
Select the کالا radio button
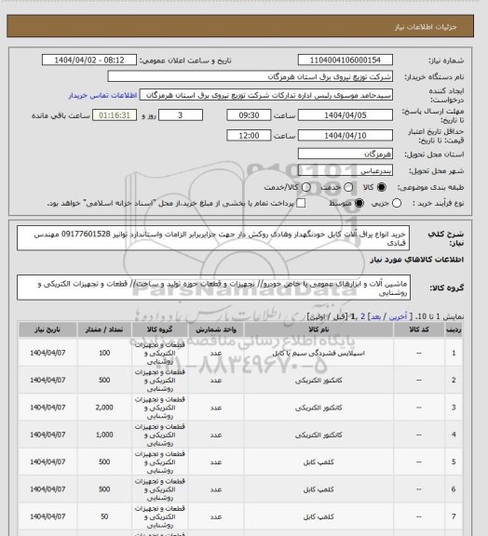[x=381, y=187]
